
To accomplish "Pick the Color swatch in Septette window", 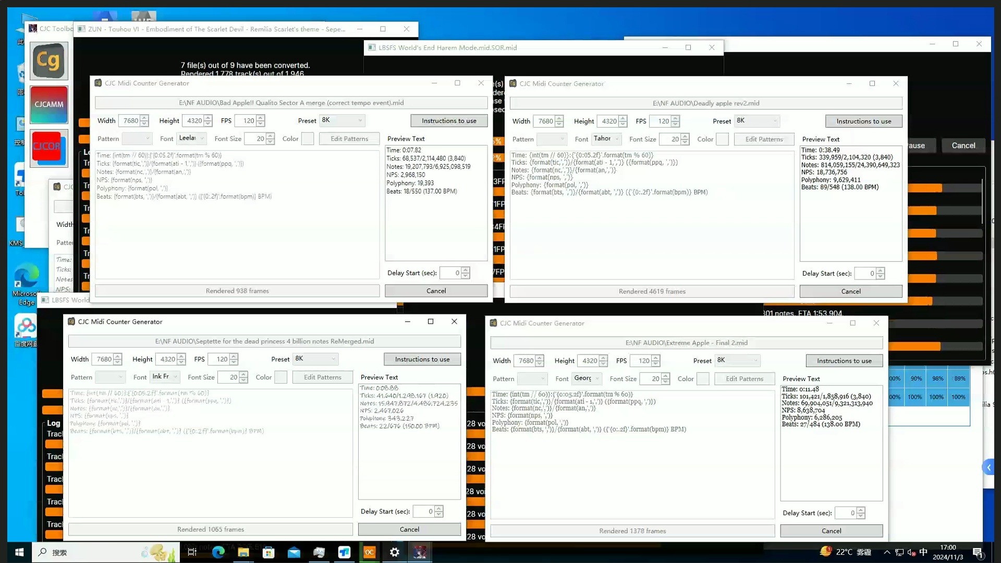I will click(x=280, y=377).
